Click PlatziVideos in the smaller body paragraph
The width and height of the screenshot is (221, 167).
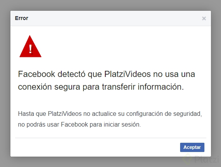[x=65, y=114]
